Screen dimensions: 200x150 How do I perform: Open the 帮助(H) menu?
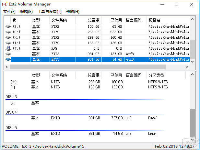[x=72, y=12]
